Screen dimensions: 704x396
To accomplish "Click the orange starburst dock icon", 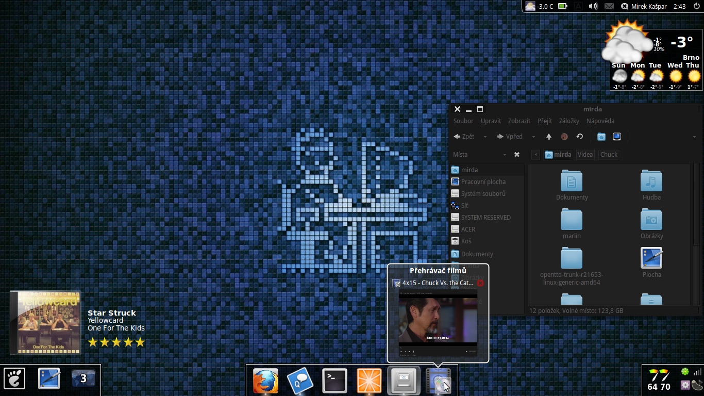I will (369, 382).
